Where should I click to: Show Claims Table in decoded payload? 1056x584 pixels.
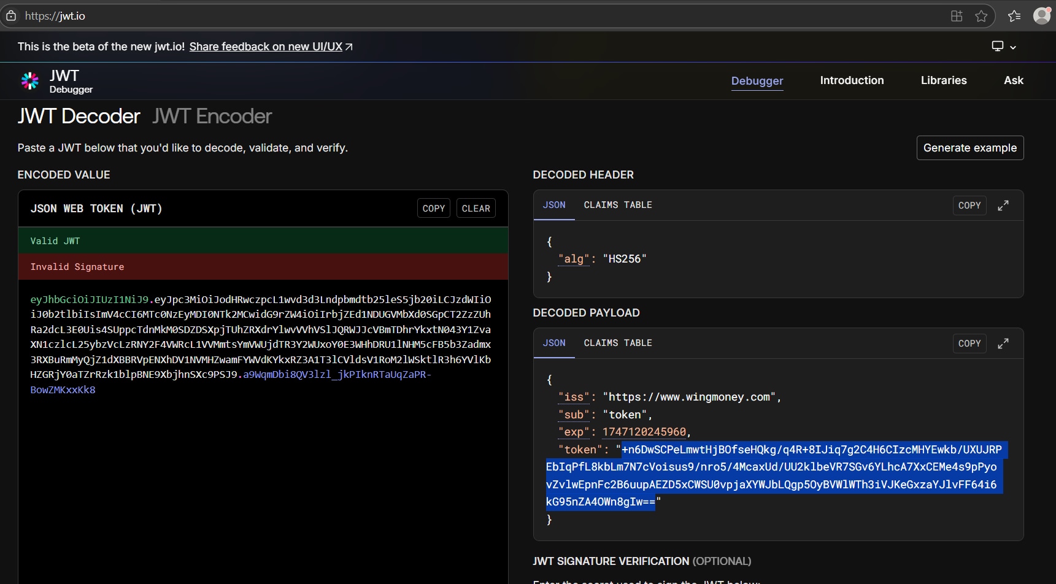618,343
